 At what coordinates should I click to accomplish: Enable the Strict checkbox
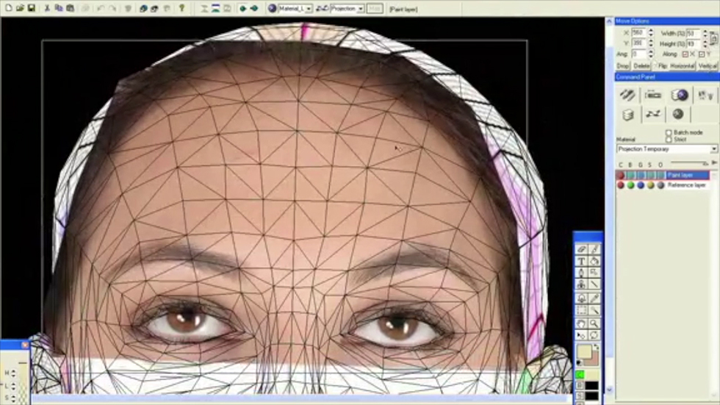(669, 139)
